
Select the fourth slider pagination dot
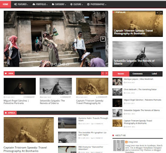(x=56, y=64)
